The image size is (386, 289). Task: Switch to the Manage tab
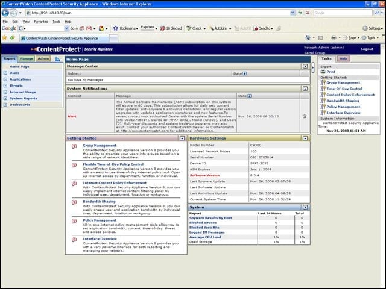[27, 59]
